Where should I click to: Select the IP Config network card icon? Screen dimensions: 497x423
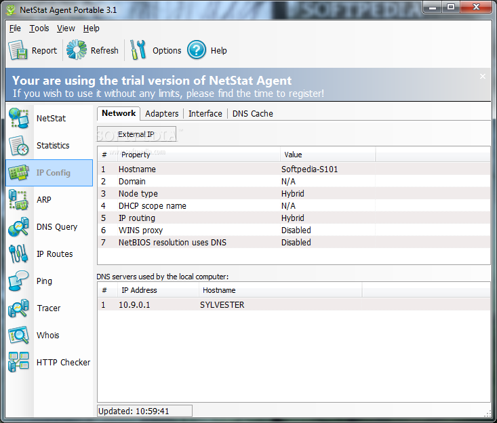19,173
